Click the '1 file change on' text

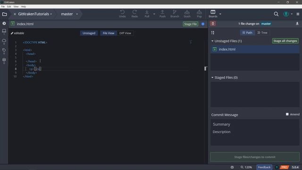[249, 24]
